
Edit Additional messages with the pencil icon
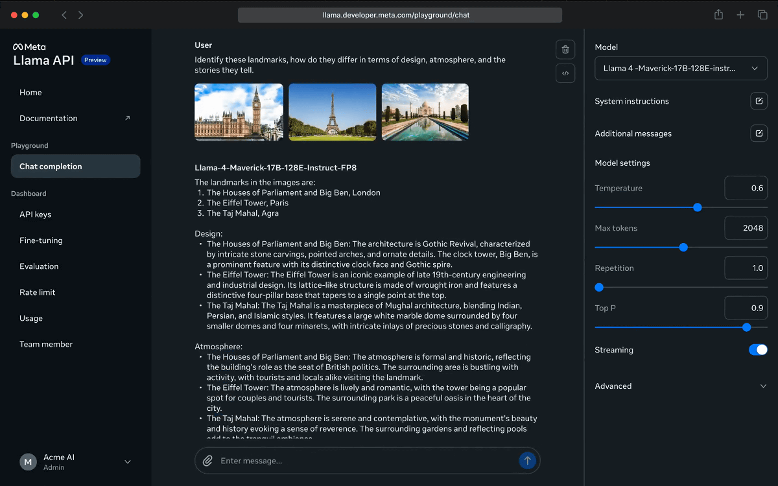pyautogui.click(x=759, y=133)
